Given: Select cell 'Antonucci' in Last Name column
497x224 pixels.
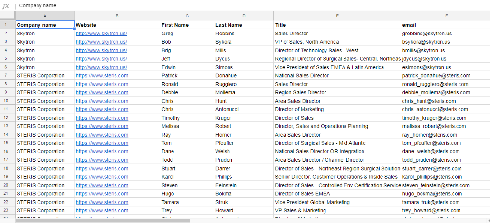Looking at the screenshot, I should click(244, 109).
